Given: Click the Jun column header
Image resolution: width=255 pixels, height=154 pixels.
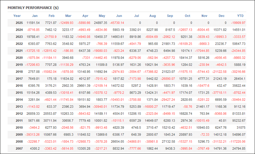Looking at the screenshot, I should click(119, 16).
